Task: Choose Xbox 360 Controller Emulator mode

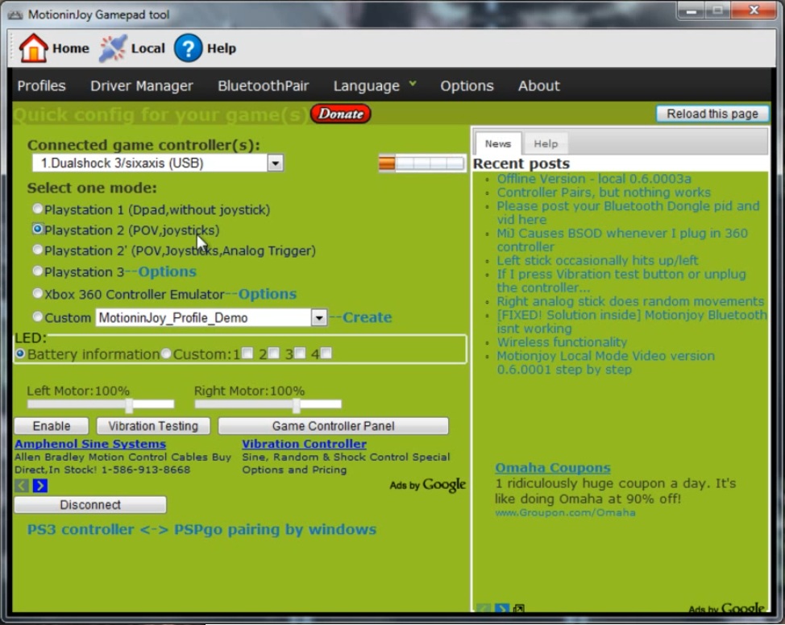Action: pos(38,293)
